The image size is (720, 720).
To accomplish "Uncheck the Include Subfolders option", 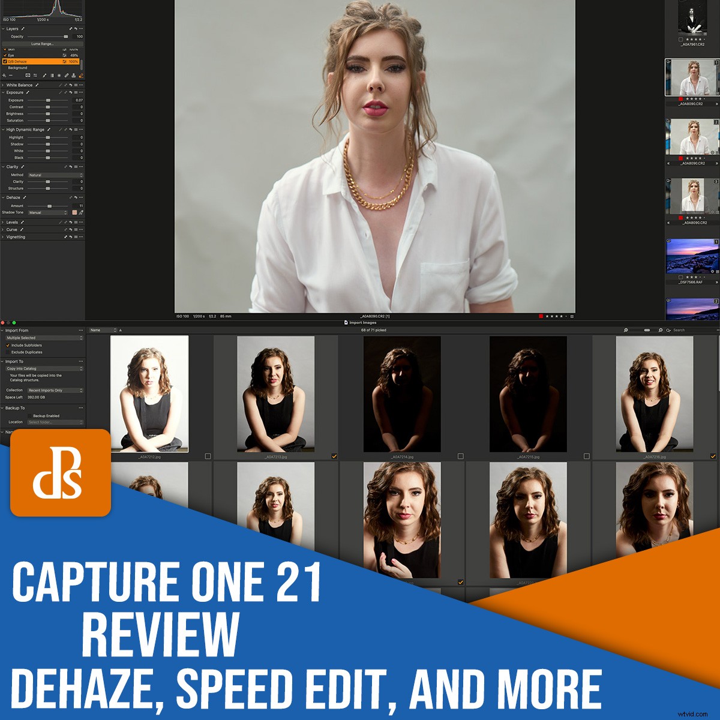I will [x=8, y=346].
